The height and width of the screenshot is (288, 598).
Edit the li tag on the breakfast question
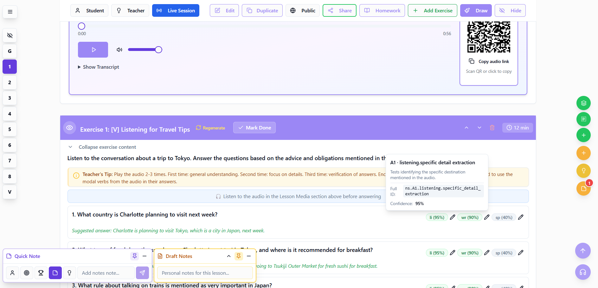pyautogui.click(x=453, y=253)
